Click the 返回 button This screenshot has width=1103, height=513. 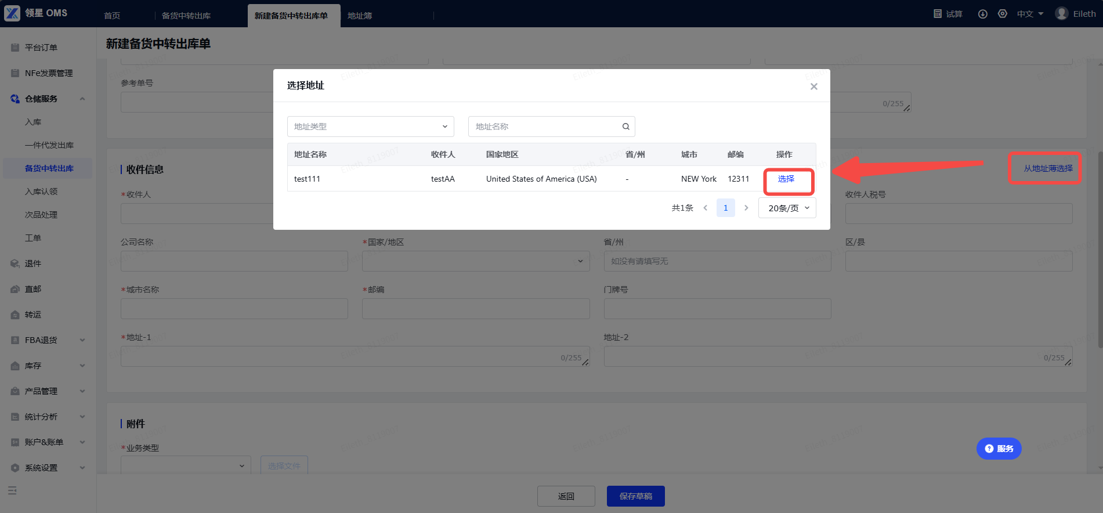point(566,496)
